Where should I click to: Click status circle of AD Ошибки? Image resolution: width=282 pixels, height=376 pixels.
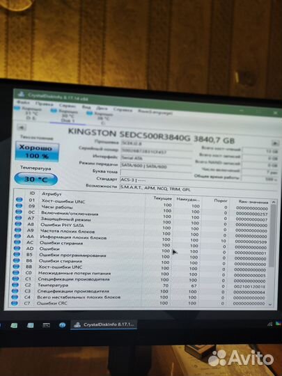click(x=17, y=248)
